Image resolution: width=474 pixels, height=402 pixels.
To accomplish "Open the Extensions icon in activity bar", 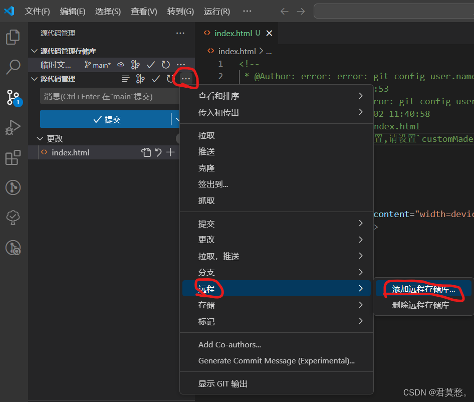I will (x=13, y=156).
